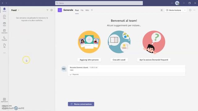Open title bar settings ellipsis
The image size is (198, 111).
[x=172, y=3]
